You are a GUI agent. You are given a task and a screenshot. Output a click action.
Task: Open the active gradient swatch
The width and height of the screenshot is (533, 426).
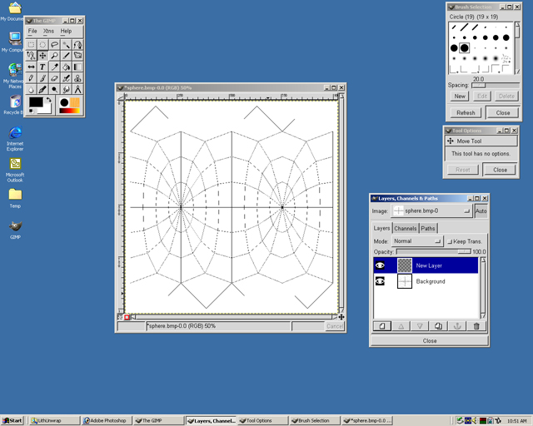(x=70, y=111)
